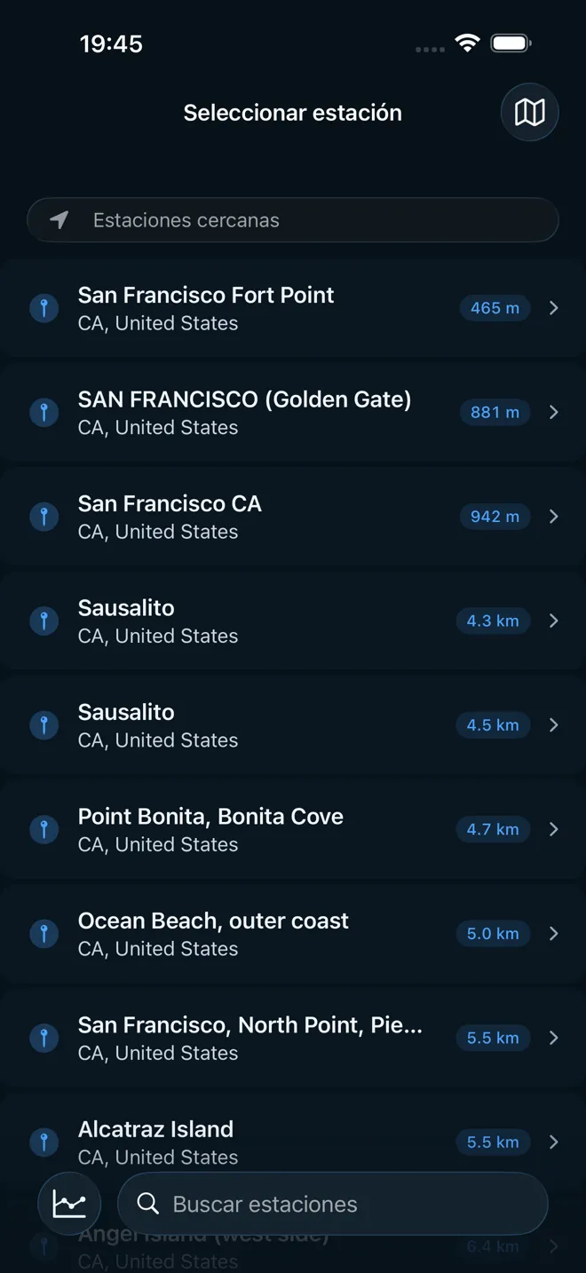Click the 465 m distance badge
This screenshot has height=1273, width=586.
tap(495, 308)
